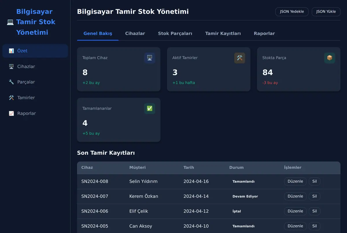
Task: Click the Durum column header
Action: coord(236,168)
